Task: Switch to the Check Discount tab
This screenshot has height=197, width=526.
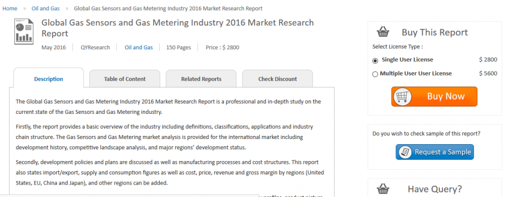Action: click(277, 79)
